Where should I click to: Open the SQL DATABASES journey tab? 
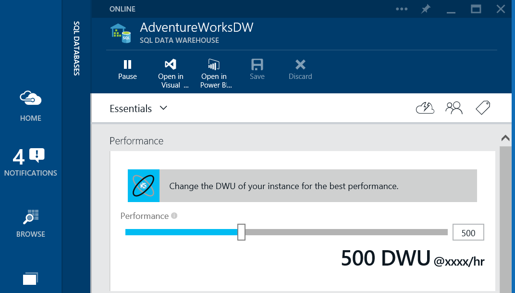[x=76, y=48]
